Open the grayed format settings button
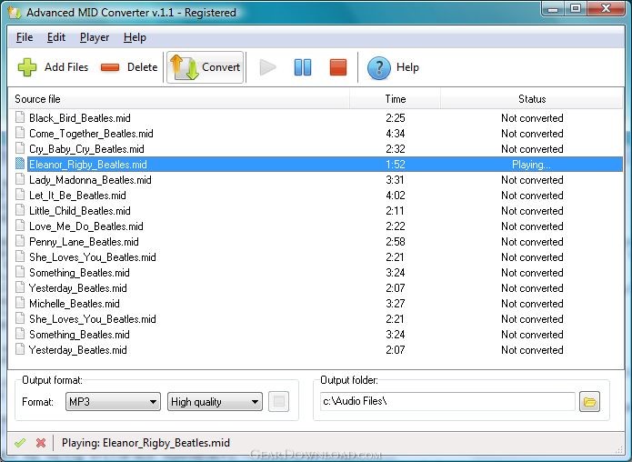Image resolution: width=632 pixels, height=462 pixels. pos(278,402)
